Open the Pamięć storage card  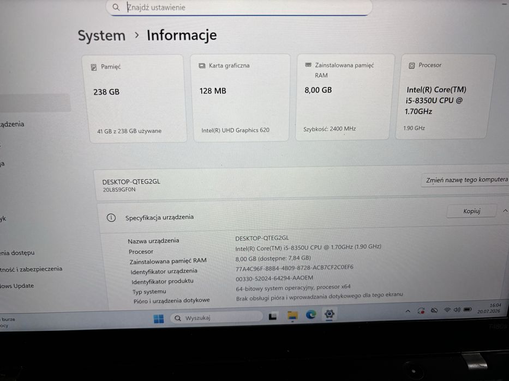point(134,99)
